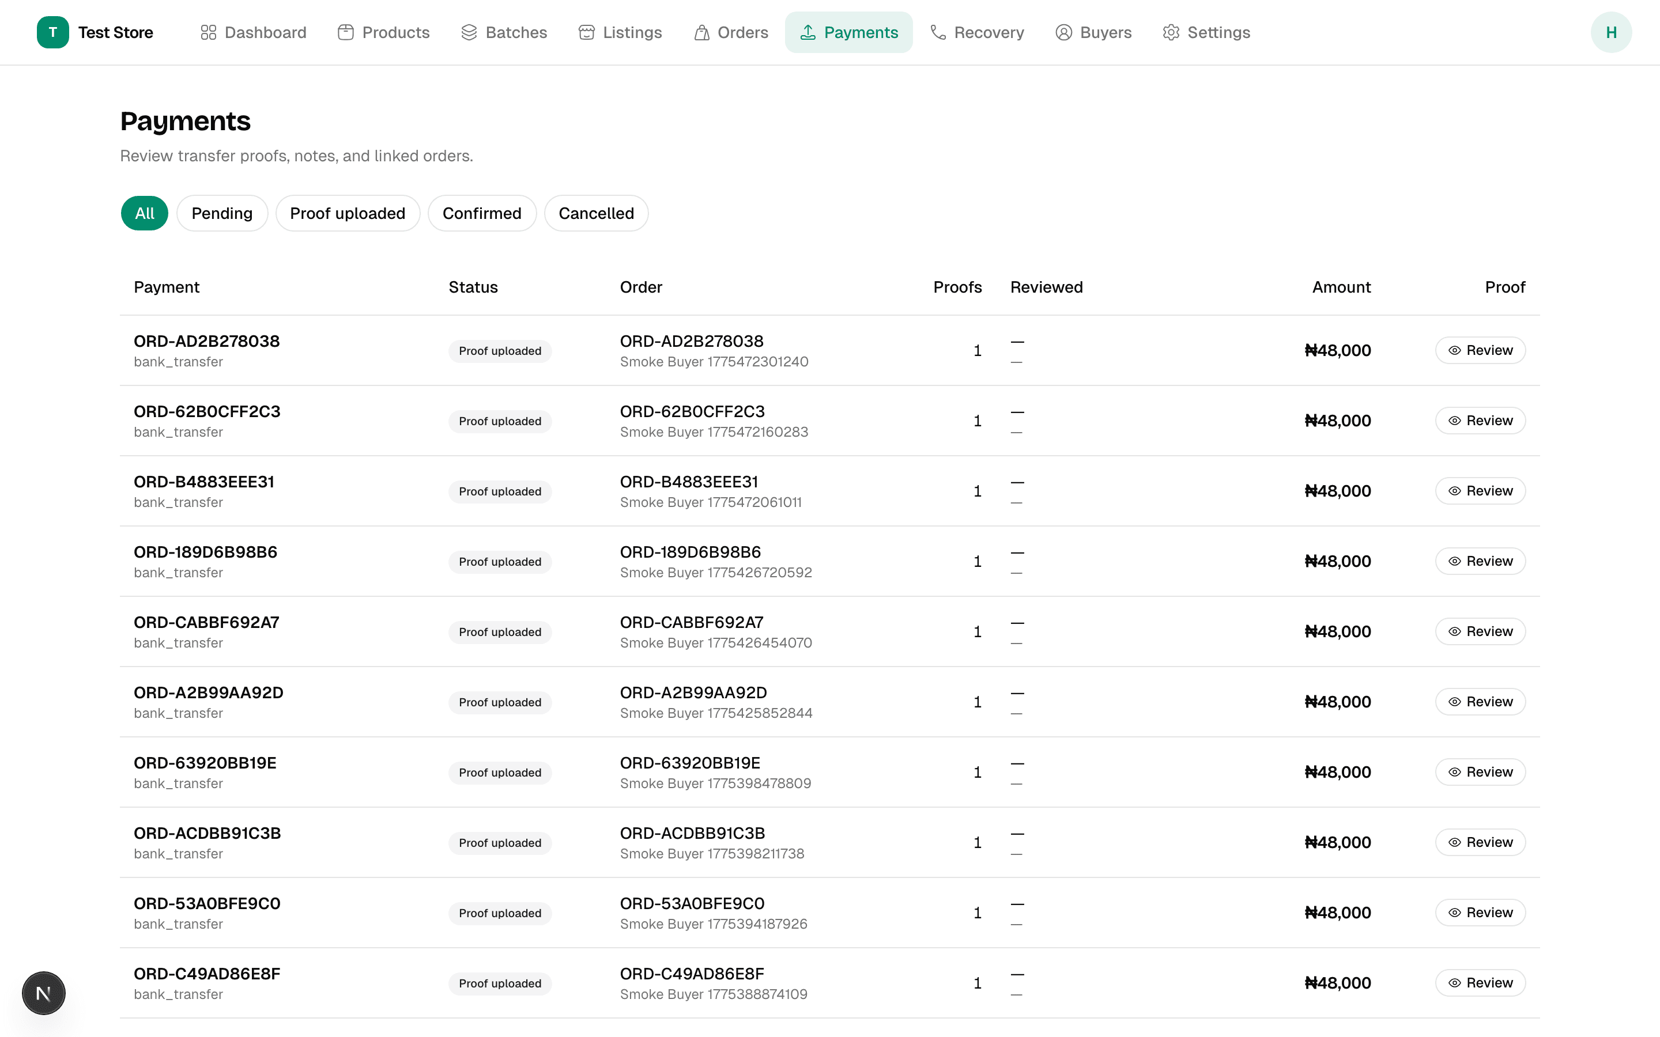Click the Payments upload icon

807,32
